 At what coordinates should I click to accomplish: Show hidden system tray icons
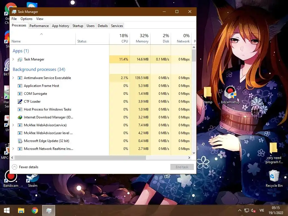point(240,210)
